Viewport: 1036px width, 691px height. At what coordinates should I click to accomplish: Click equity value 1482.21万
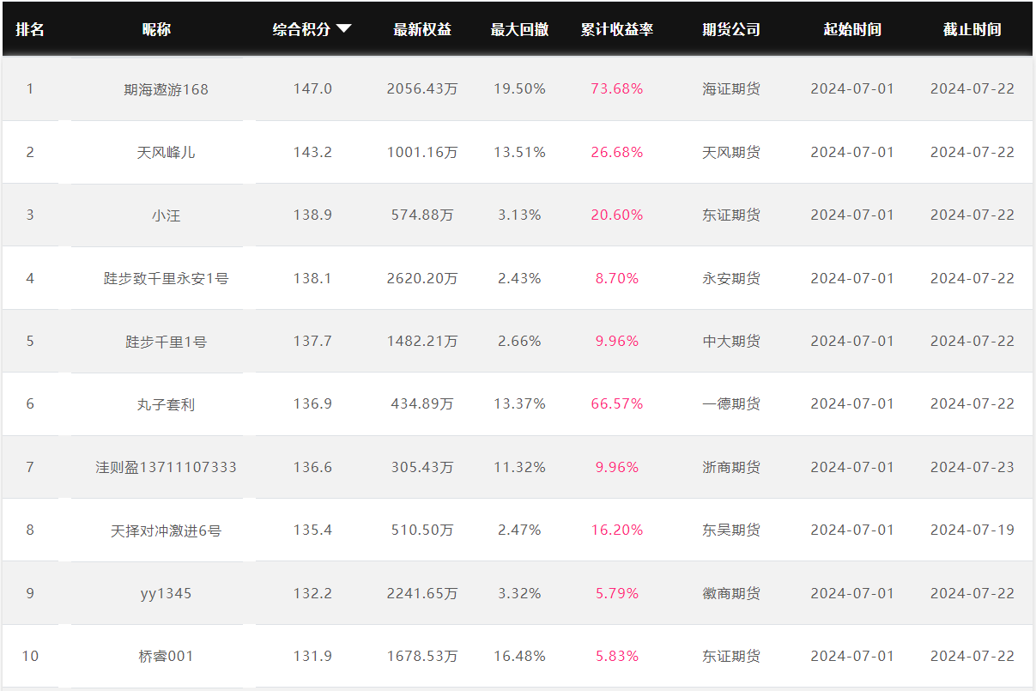point(422,342)
